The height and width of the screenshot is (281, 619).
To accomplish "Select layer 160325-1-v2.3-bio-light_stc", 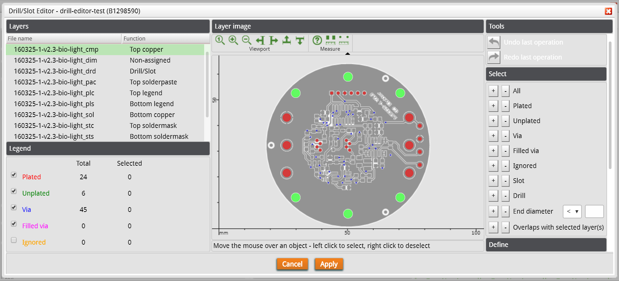I will pyautogui.click(x=105, y=126).
